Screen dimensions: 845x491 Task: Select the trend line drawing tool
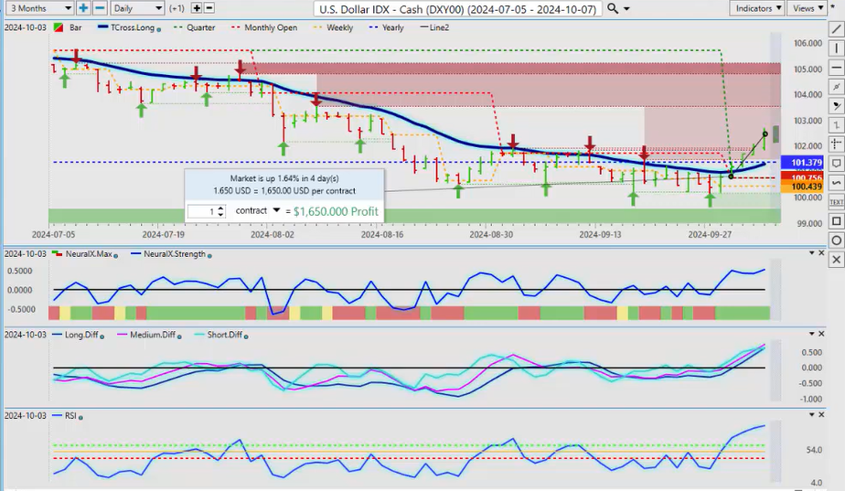point(837,29)
